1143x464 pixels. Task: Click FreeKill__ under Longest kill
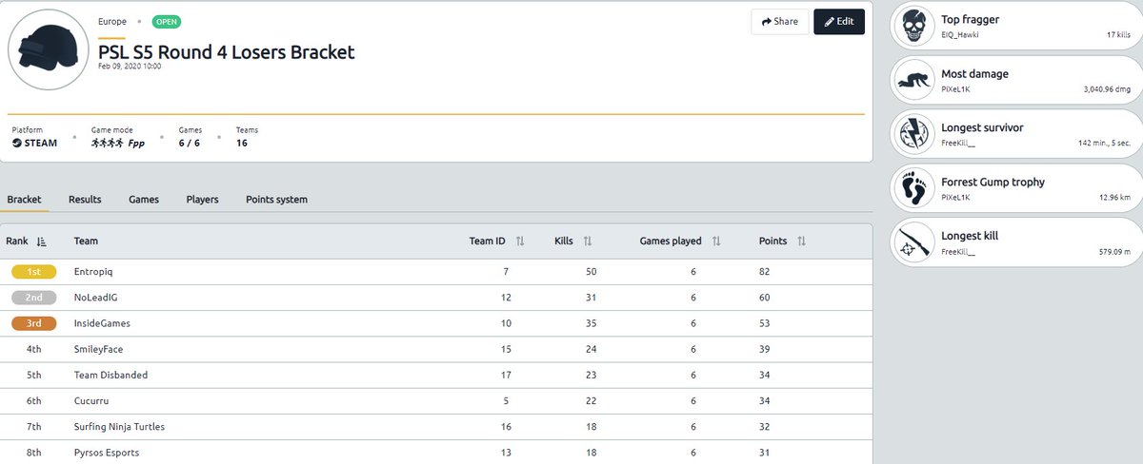click(x=958, y=251)
